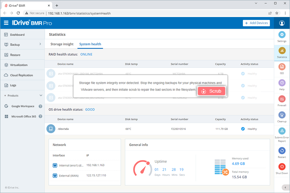Click the Add Devices button
The height and width of the screenshot is (193, 290).
click(x=256, y=23)
